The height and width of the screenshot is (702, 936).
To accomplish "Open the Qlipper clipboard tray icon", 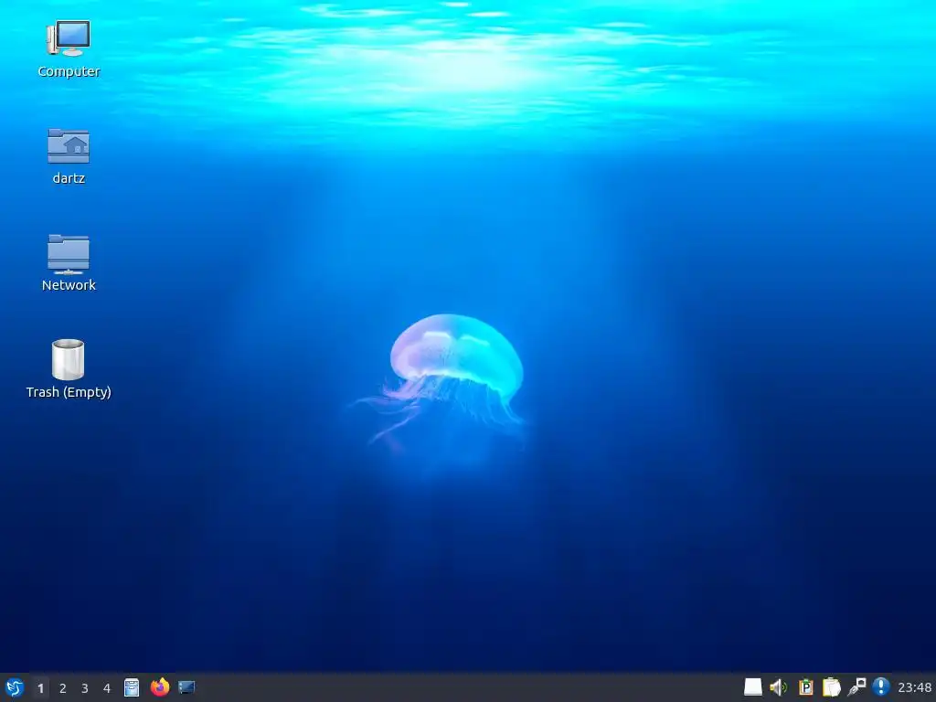I will coord(831,687).
